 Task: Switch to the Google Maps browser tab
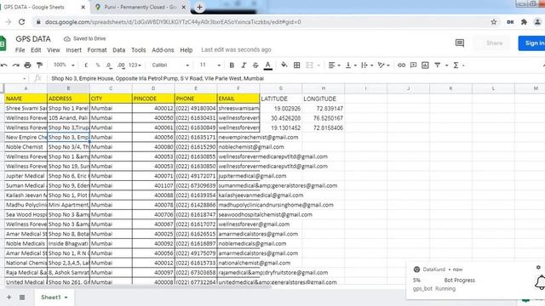pos(141,7)
